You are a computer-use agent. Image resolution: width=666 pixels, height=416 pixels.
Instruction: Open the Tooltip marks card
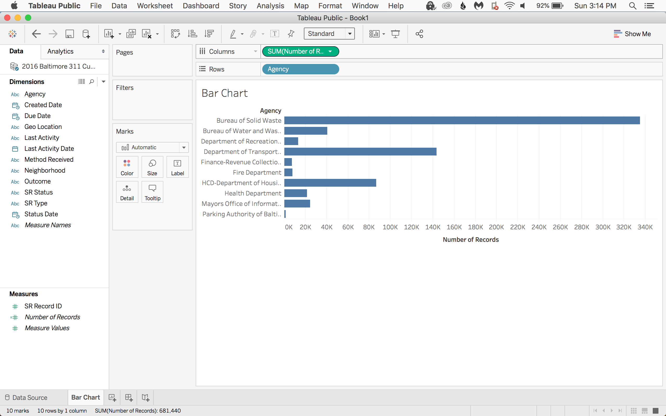pos(152,192)
